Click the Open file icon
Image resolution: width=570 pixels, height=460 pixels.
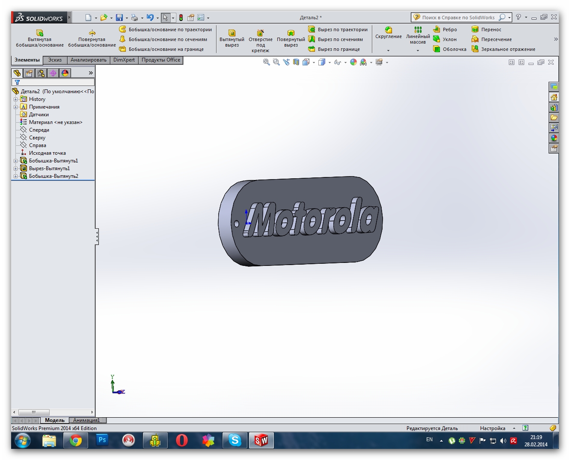tap(104, 18)
